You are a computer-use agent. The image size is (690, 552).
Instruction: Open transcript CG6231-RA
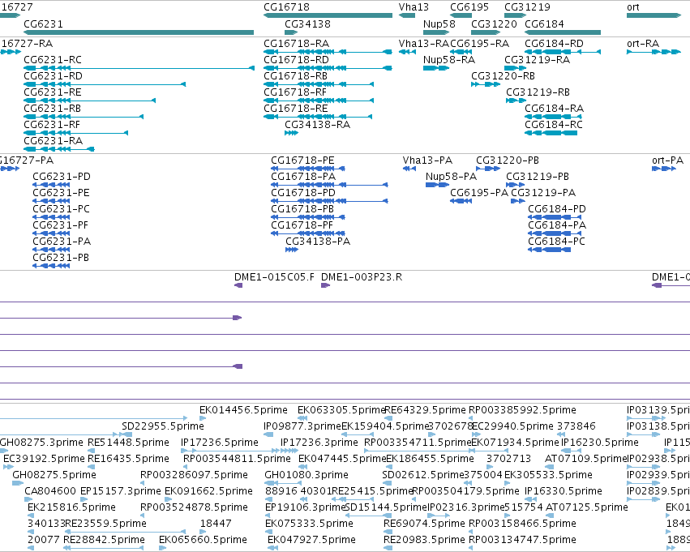tap(59, 149)
